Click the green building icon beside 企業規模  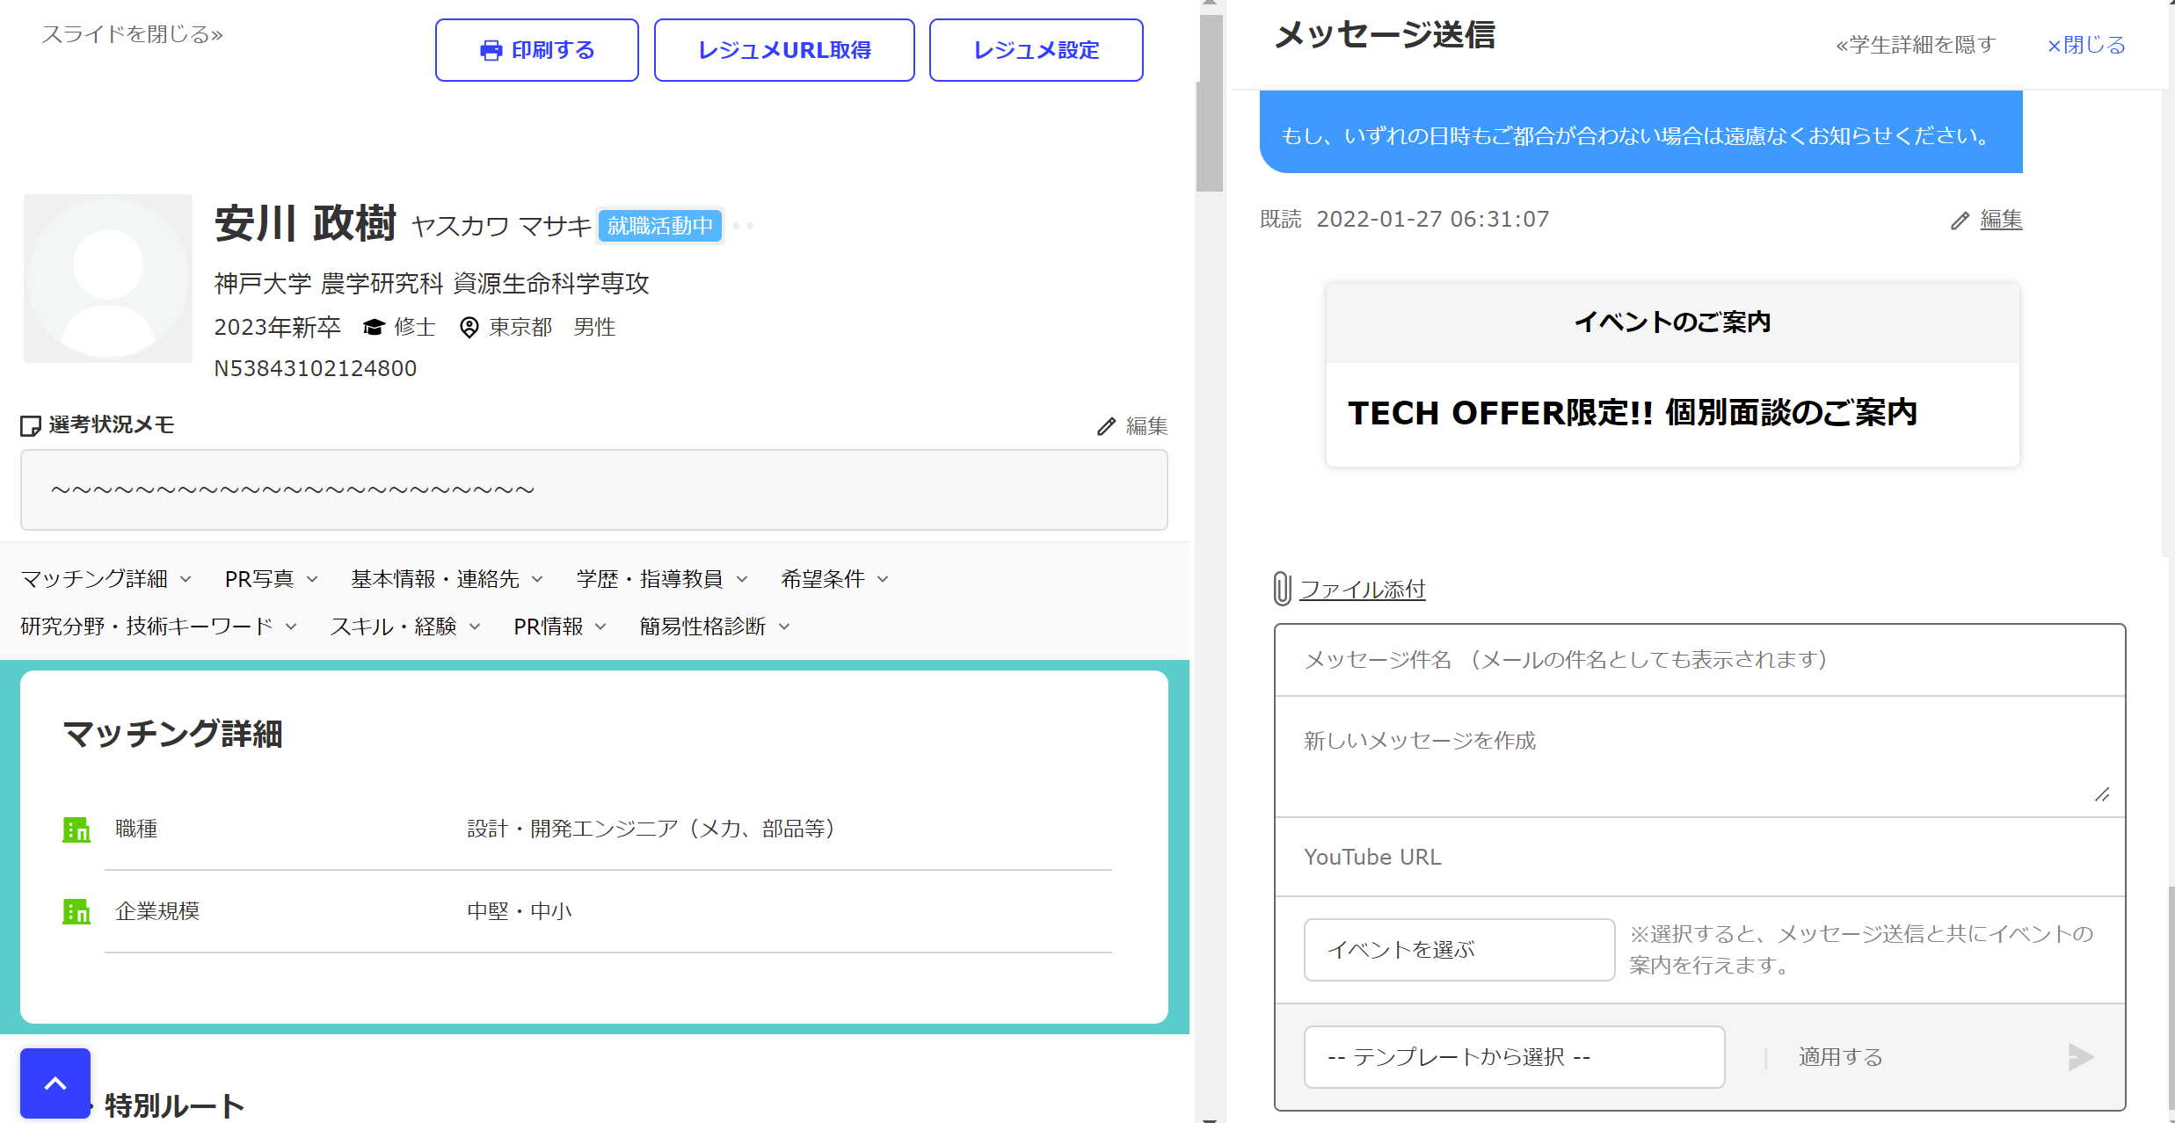tap(76, 912)
